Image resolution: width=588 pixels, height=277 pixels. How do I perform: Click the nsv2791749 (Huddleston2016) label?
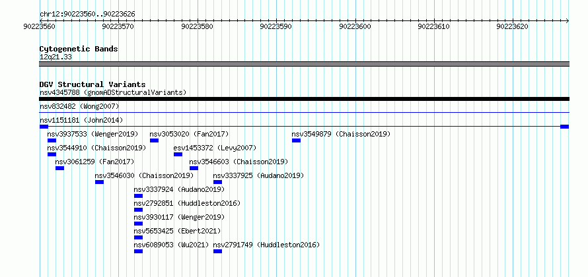click(x=266, y=245)
